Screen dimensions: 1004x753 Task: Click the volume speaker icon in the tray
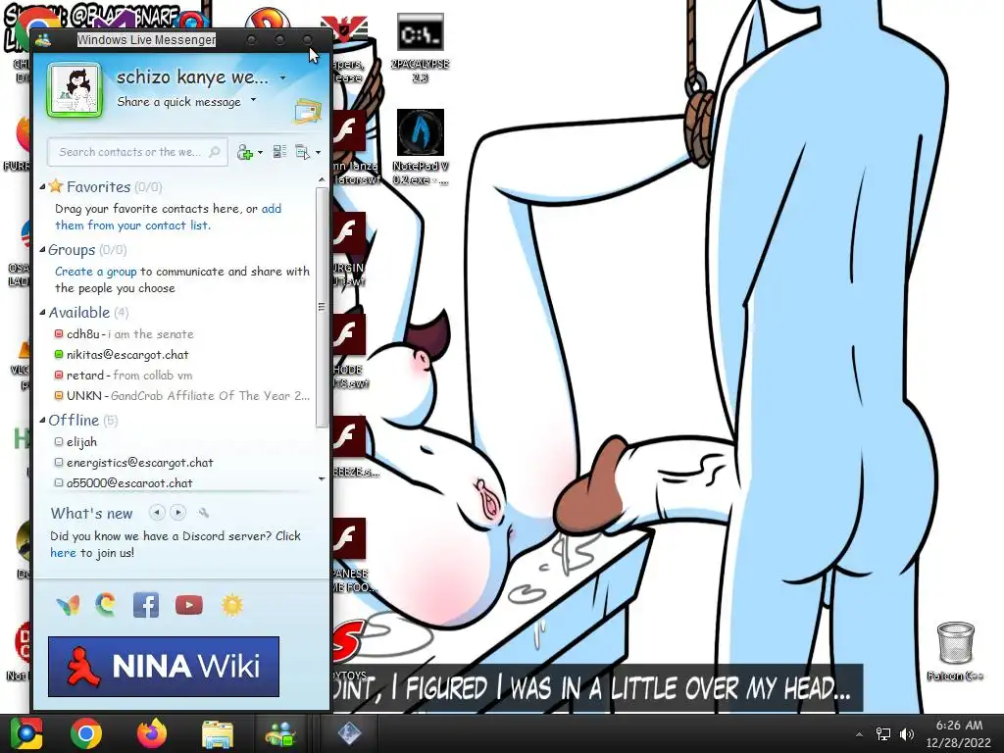tap(907, 733)
